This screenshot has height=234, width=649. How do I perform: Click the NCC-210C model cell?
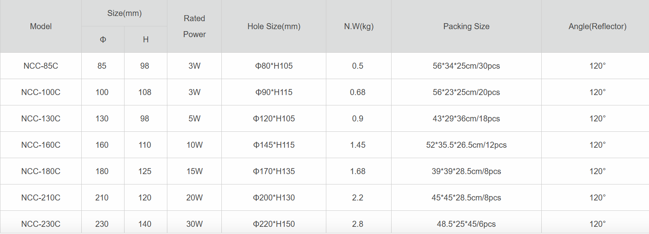pyautogui.click(x=41, y=198)
